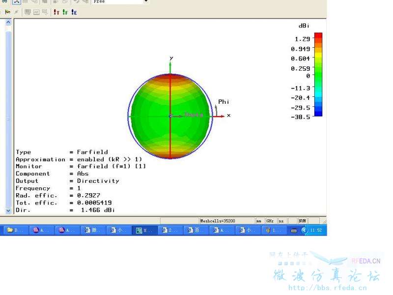Click the keyboard icon in system tray
This screenshot has width=393, height=295.
(x=294, y=230)
